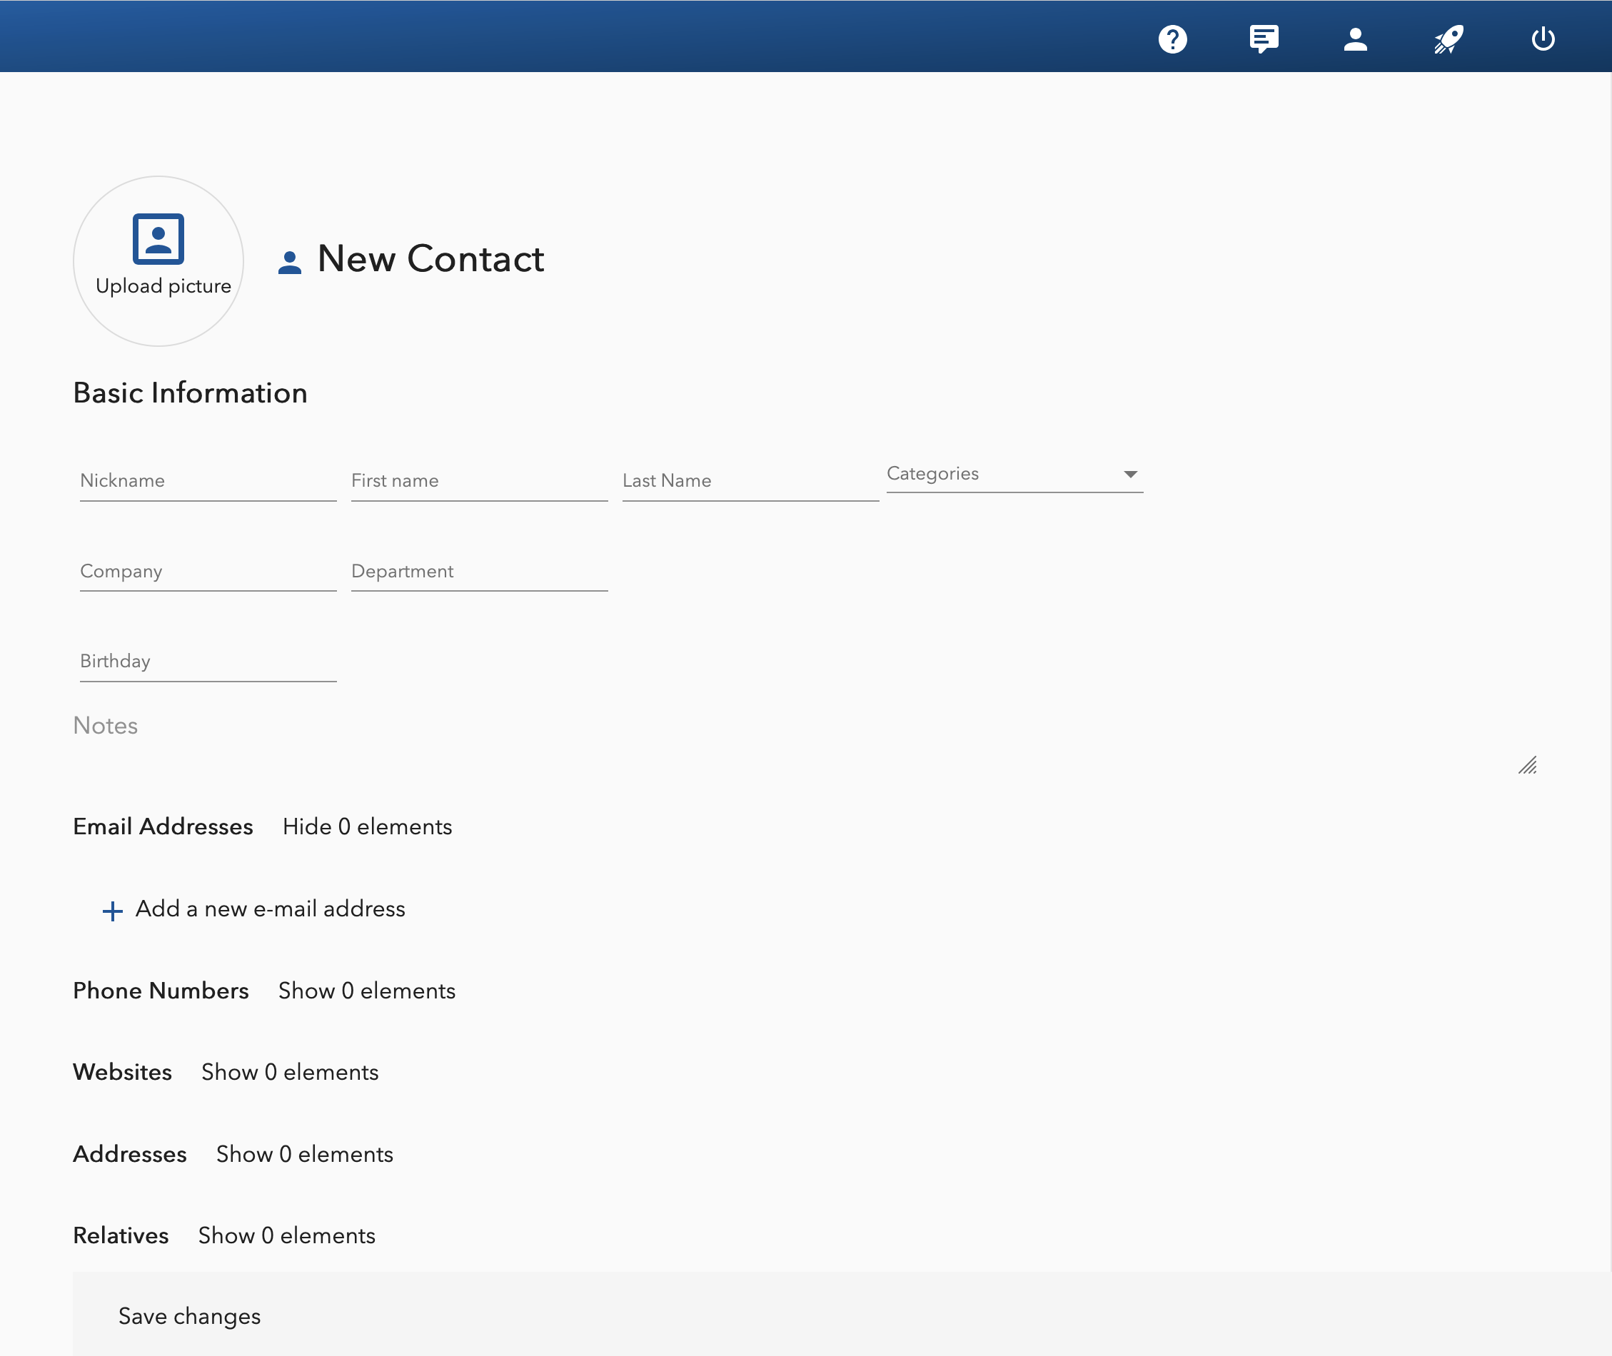1612x1356 pixels.
Task: Click the contact photo icon above Upload picture
Action: click(158, 239)
